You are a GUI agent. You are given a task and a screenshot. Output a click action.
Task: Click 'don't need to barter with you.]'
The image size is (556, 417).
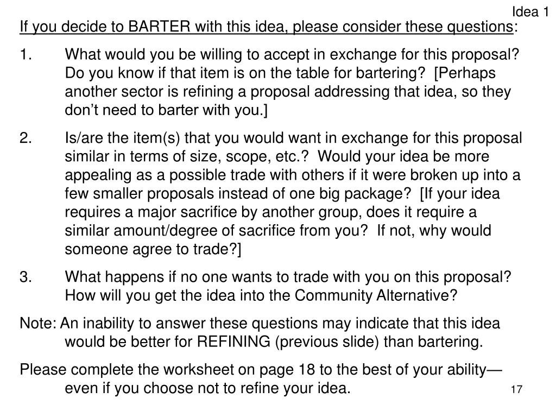pos(166,110)
